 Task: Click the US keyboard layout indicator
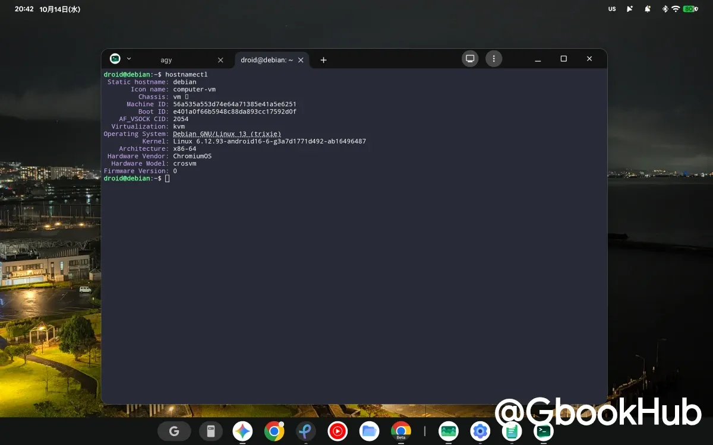pyautogui.click(x=612, y=9)
